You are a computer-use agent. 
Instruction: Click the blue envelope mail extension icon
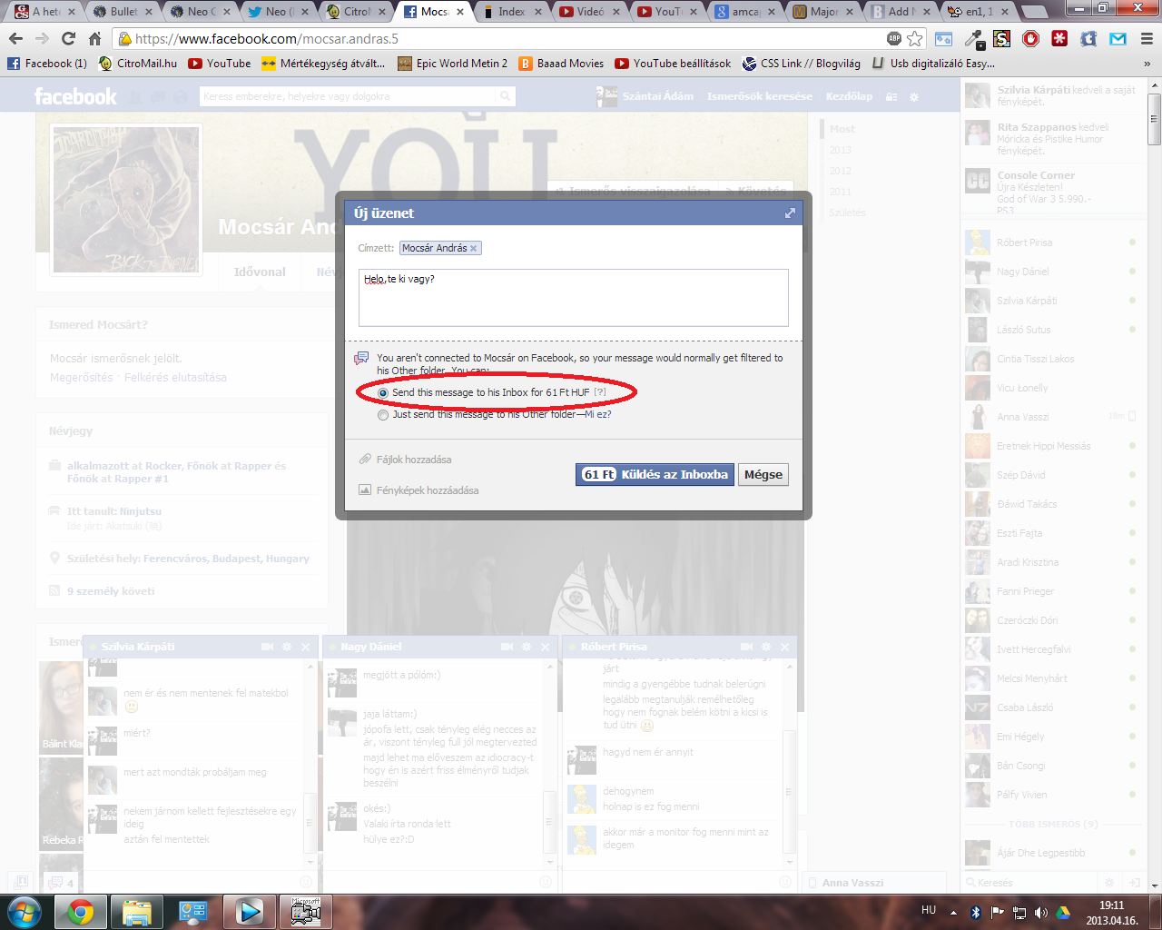(x=1118, y=38)
